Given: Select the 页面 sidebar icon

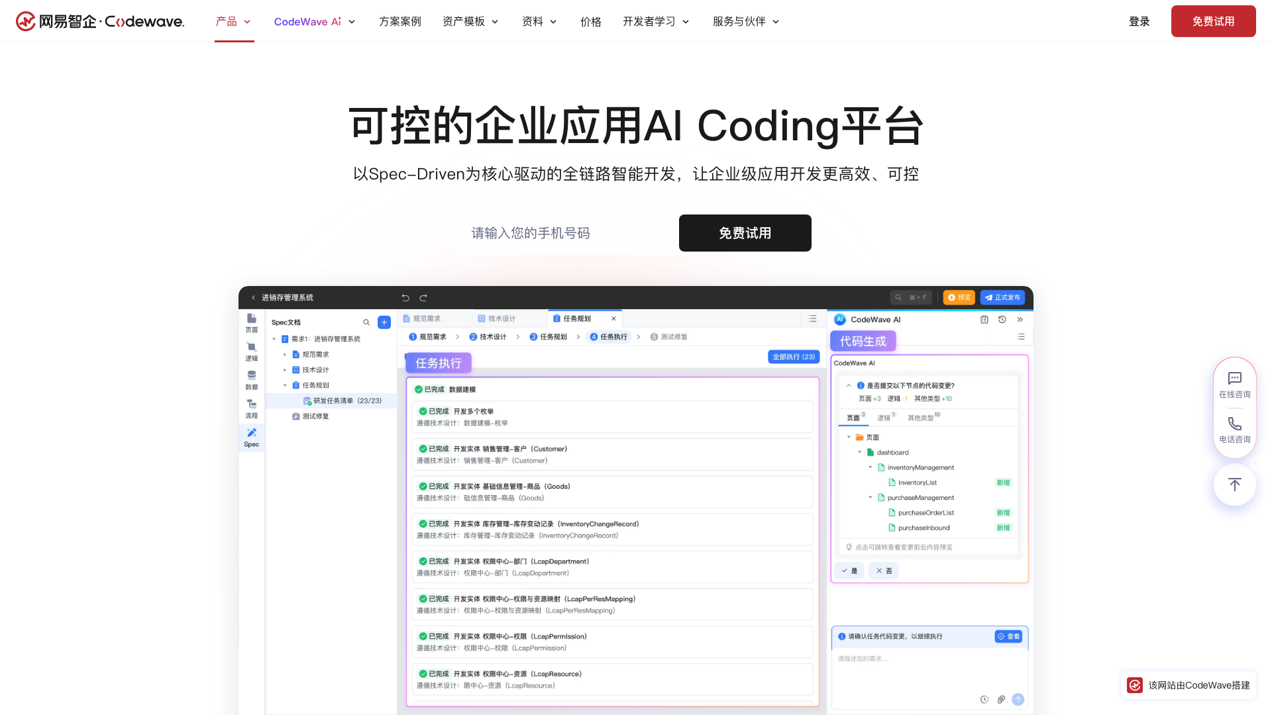Looking at the screenshot, I should tap(252, 323).
